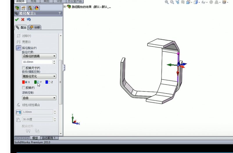This screenshot has height=153, width=233.
Task: Click the View Orientation cube icon
Action: [188, 2]
